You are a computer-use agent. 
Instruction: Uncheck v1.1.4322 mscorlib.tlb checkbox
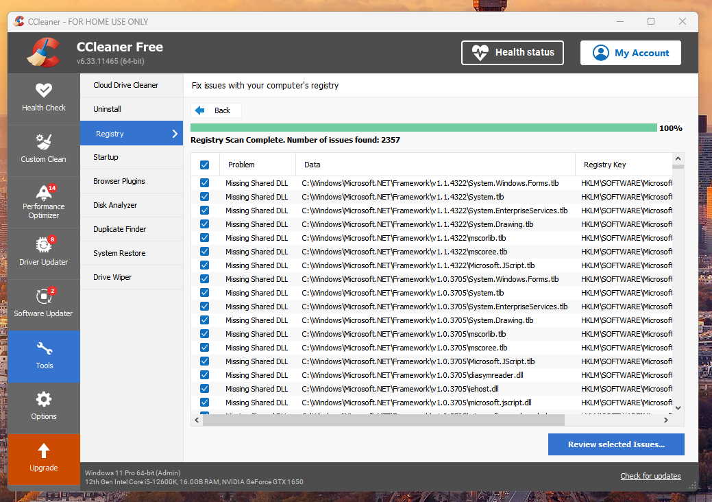click(x=204, y=237)
